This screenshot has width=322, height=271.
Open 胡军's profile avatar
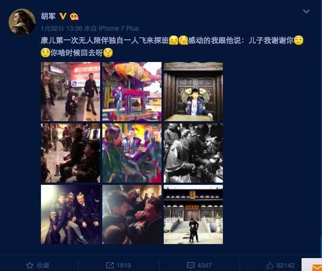(22, 22)
